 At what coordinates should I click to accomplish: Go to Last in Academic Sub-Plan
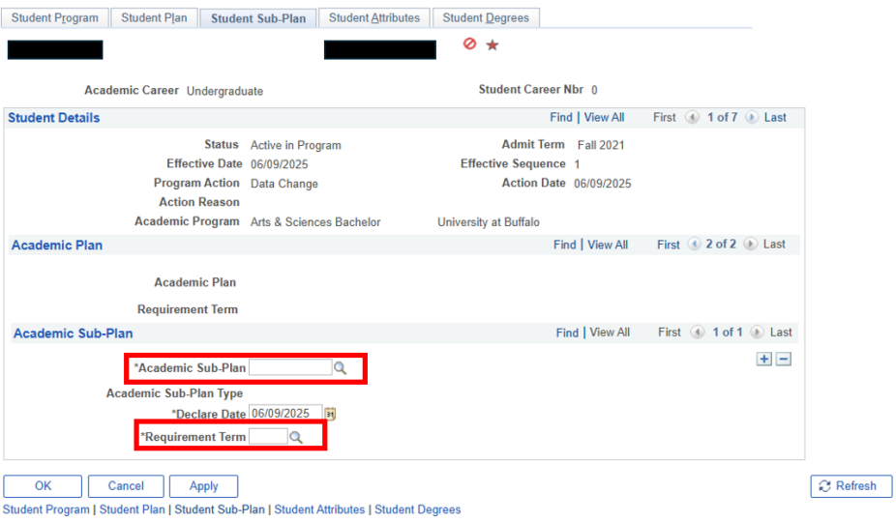point(781,333)
